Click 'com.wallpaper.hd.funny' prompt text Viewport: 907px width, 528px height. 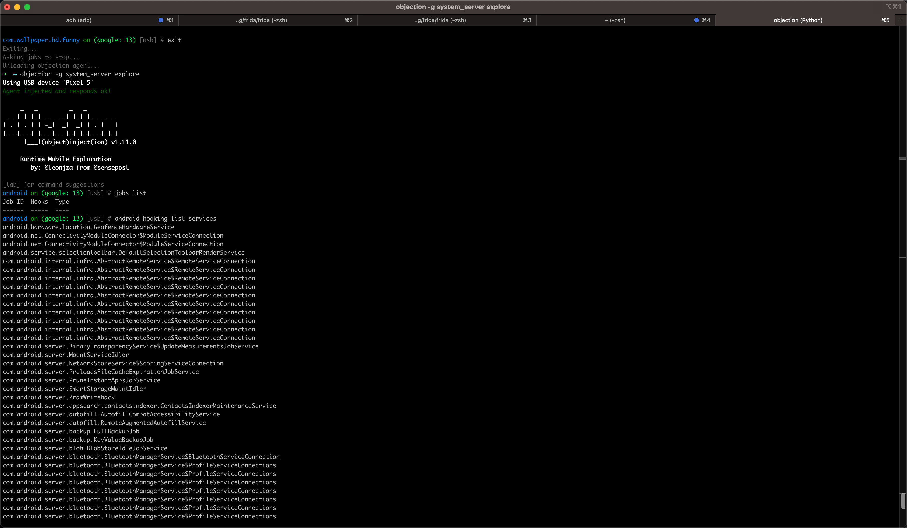tap(41, 40)
